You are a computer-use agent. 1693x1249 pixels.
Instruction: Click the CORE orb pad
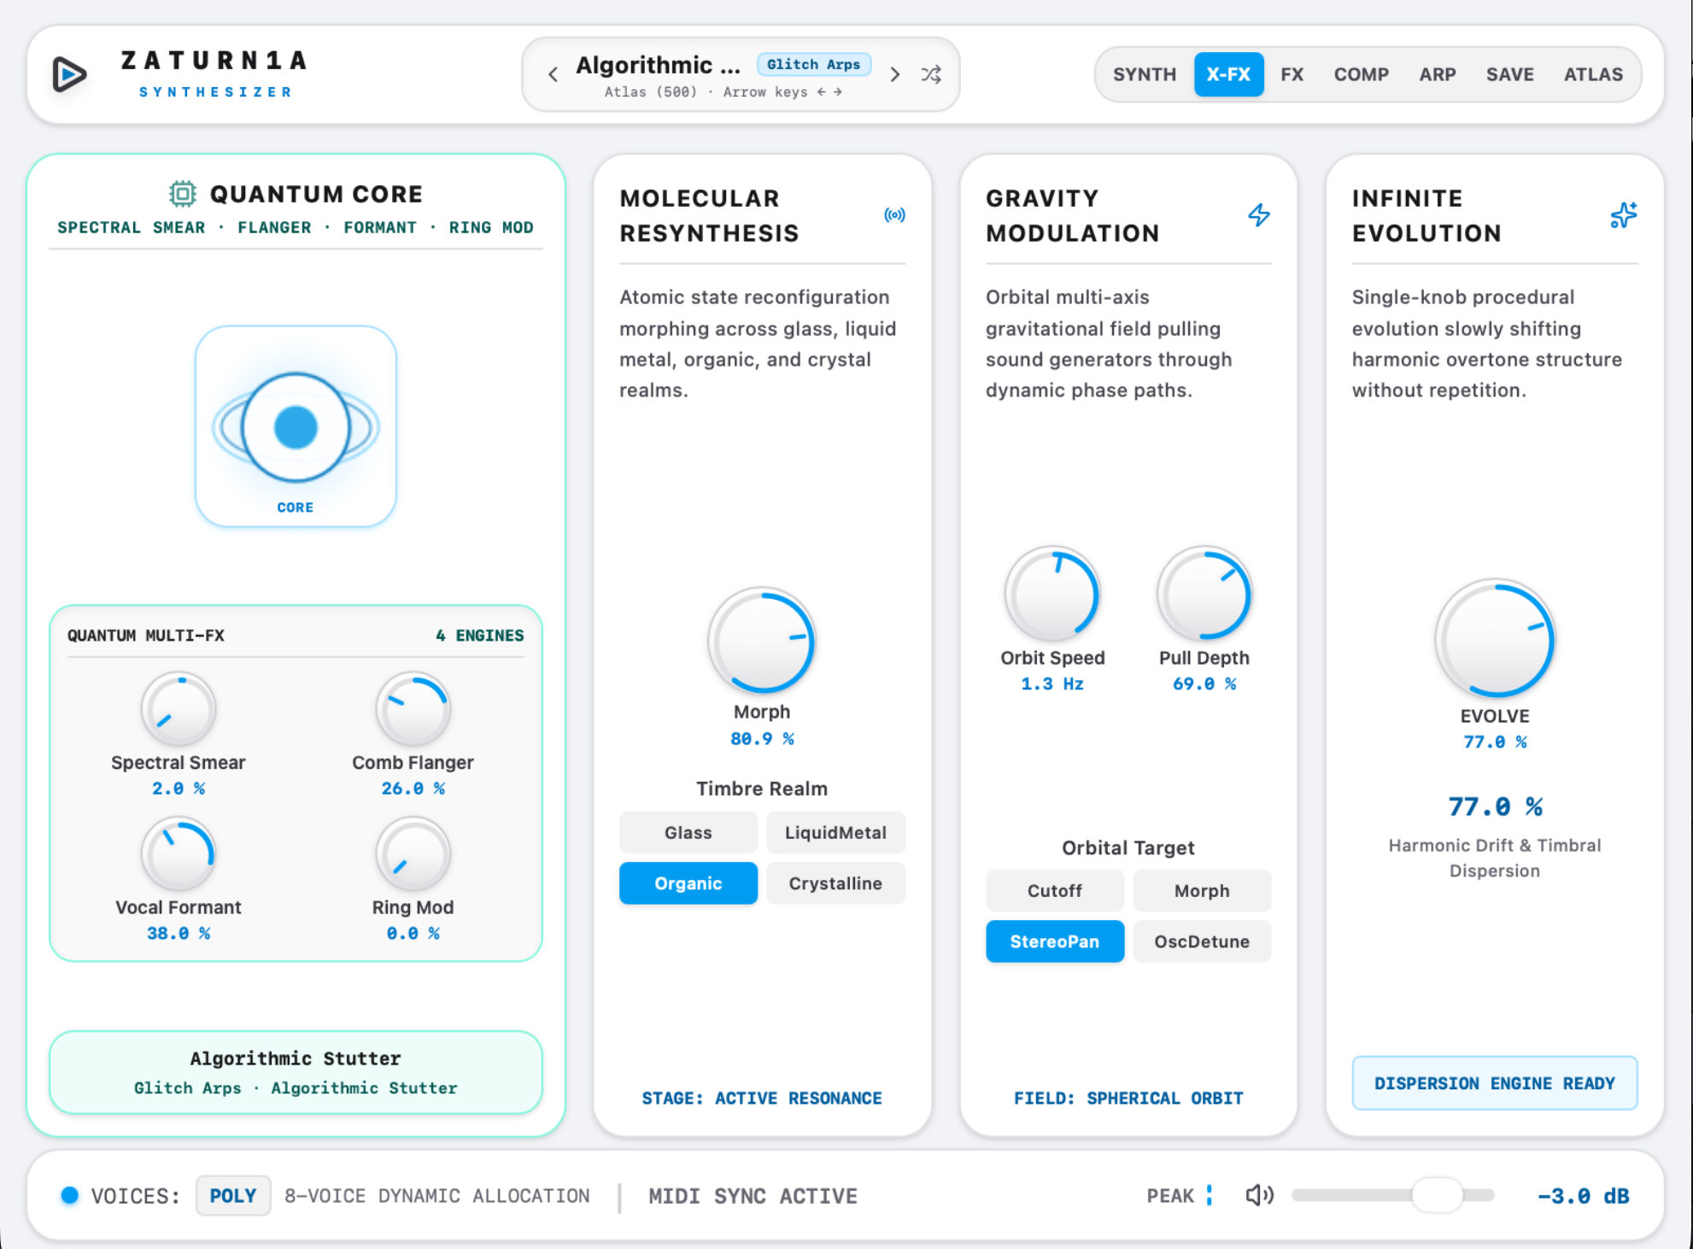[296, 425]
